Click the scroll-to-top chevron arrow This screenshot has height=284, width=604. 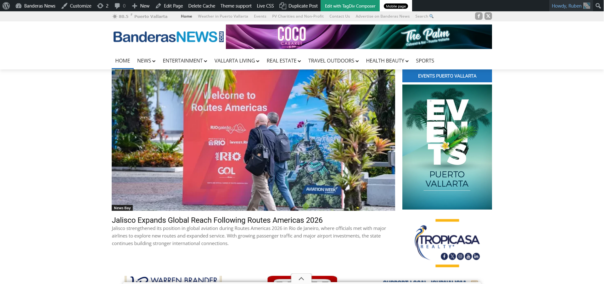point(301,279)
